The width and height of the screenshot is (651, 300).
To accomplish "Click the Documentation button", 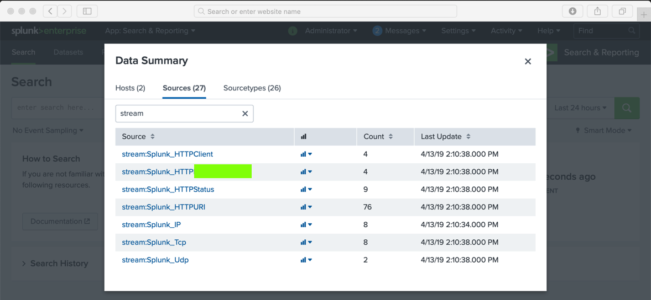I will 60,221.
